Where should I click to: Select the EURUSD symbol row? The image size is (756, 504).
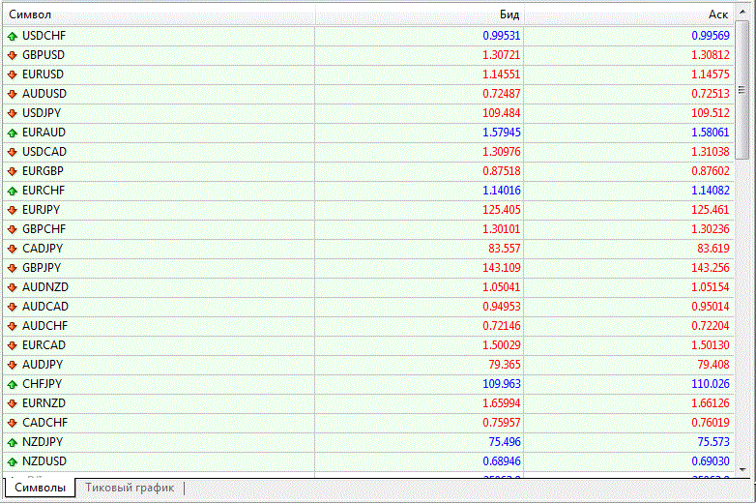click(44, 74)
